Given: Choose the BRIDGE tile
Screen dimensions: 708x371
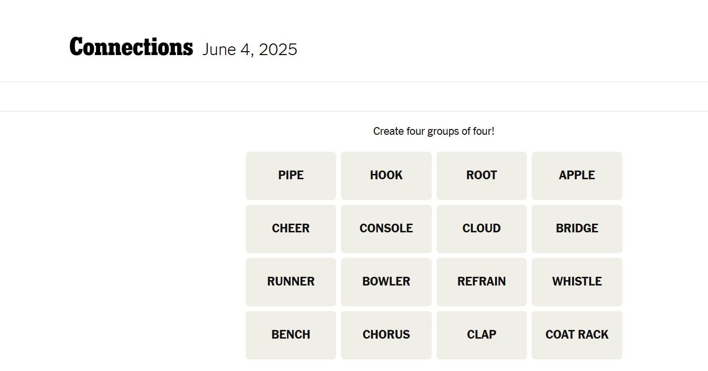Looking at the screenshot, I should [x=577, y=228].
